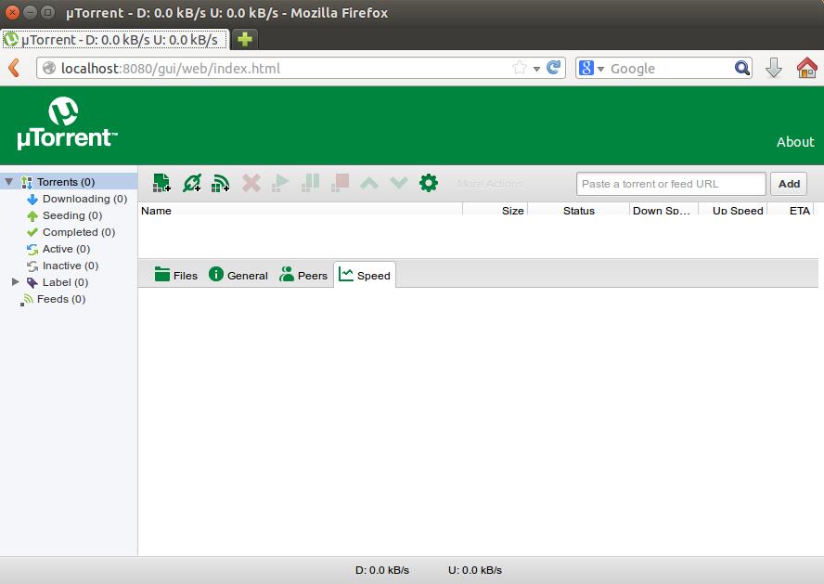Open the Firefox downloads arrow icon
The image size is (824, 584).
click(x=774, y=68)
